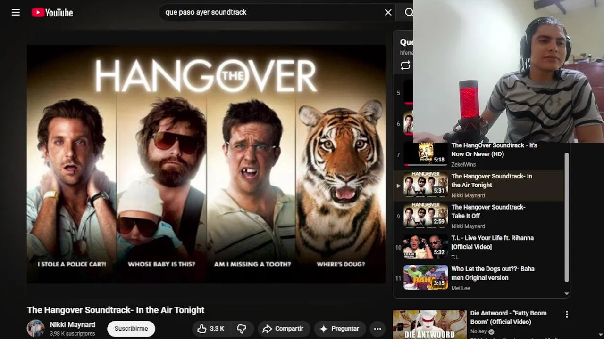Click T.I. channel name in playlist
Screen dimensions: 604x339
tap(455, 257)
